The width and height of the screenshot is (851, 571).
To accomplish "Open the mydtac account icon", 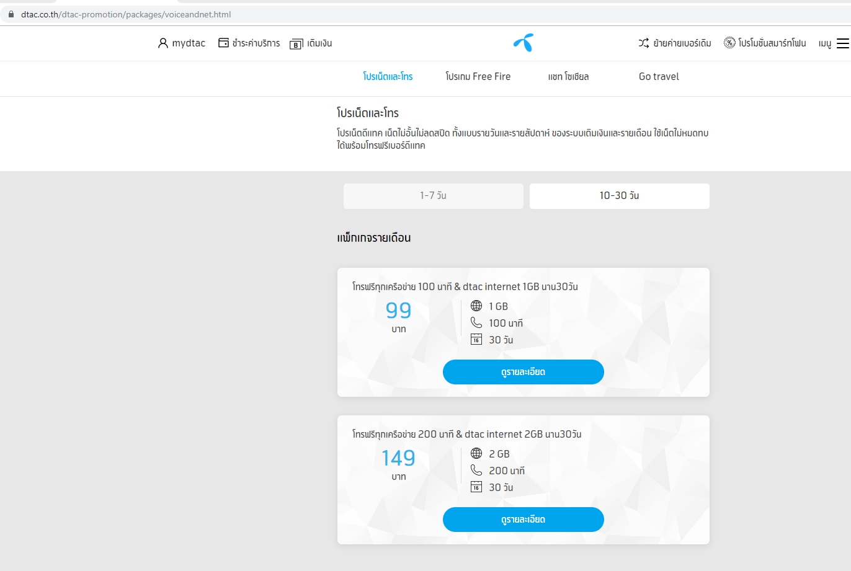I will click(163, 43).
